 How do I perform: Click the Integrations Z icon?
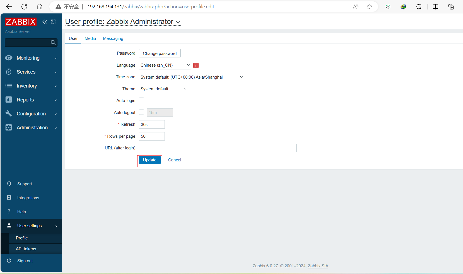point(9,198)
